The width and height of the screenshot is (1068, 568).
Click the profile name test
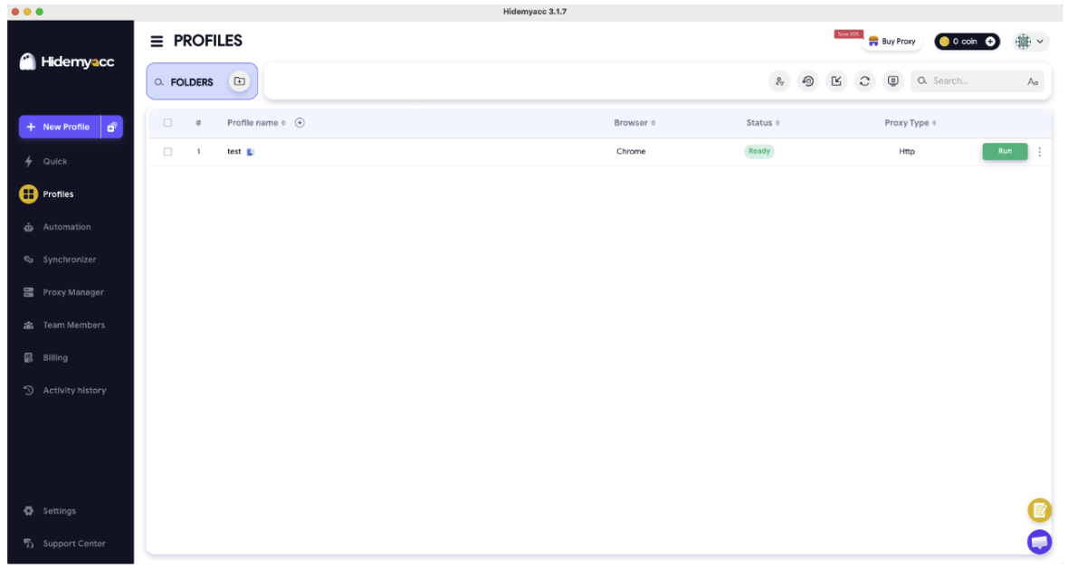234,151
